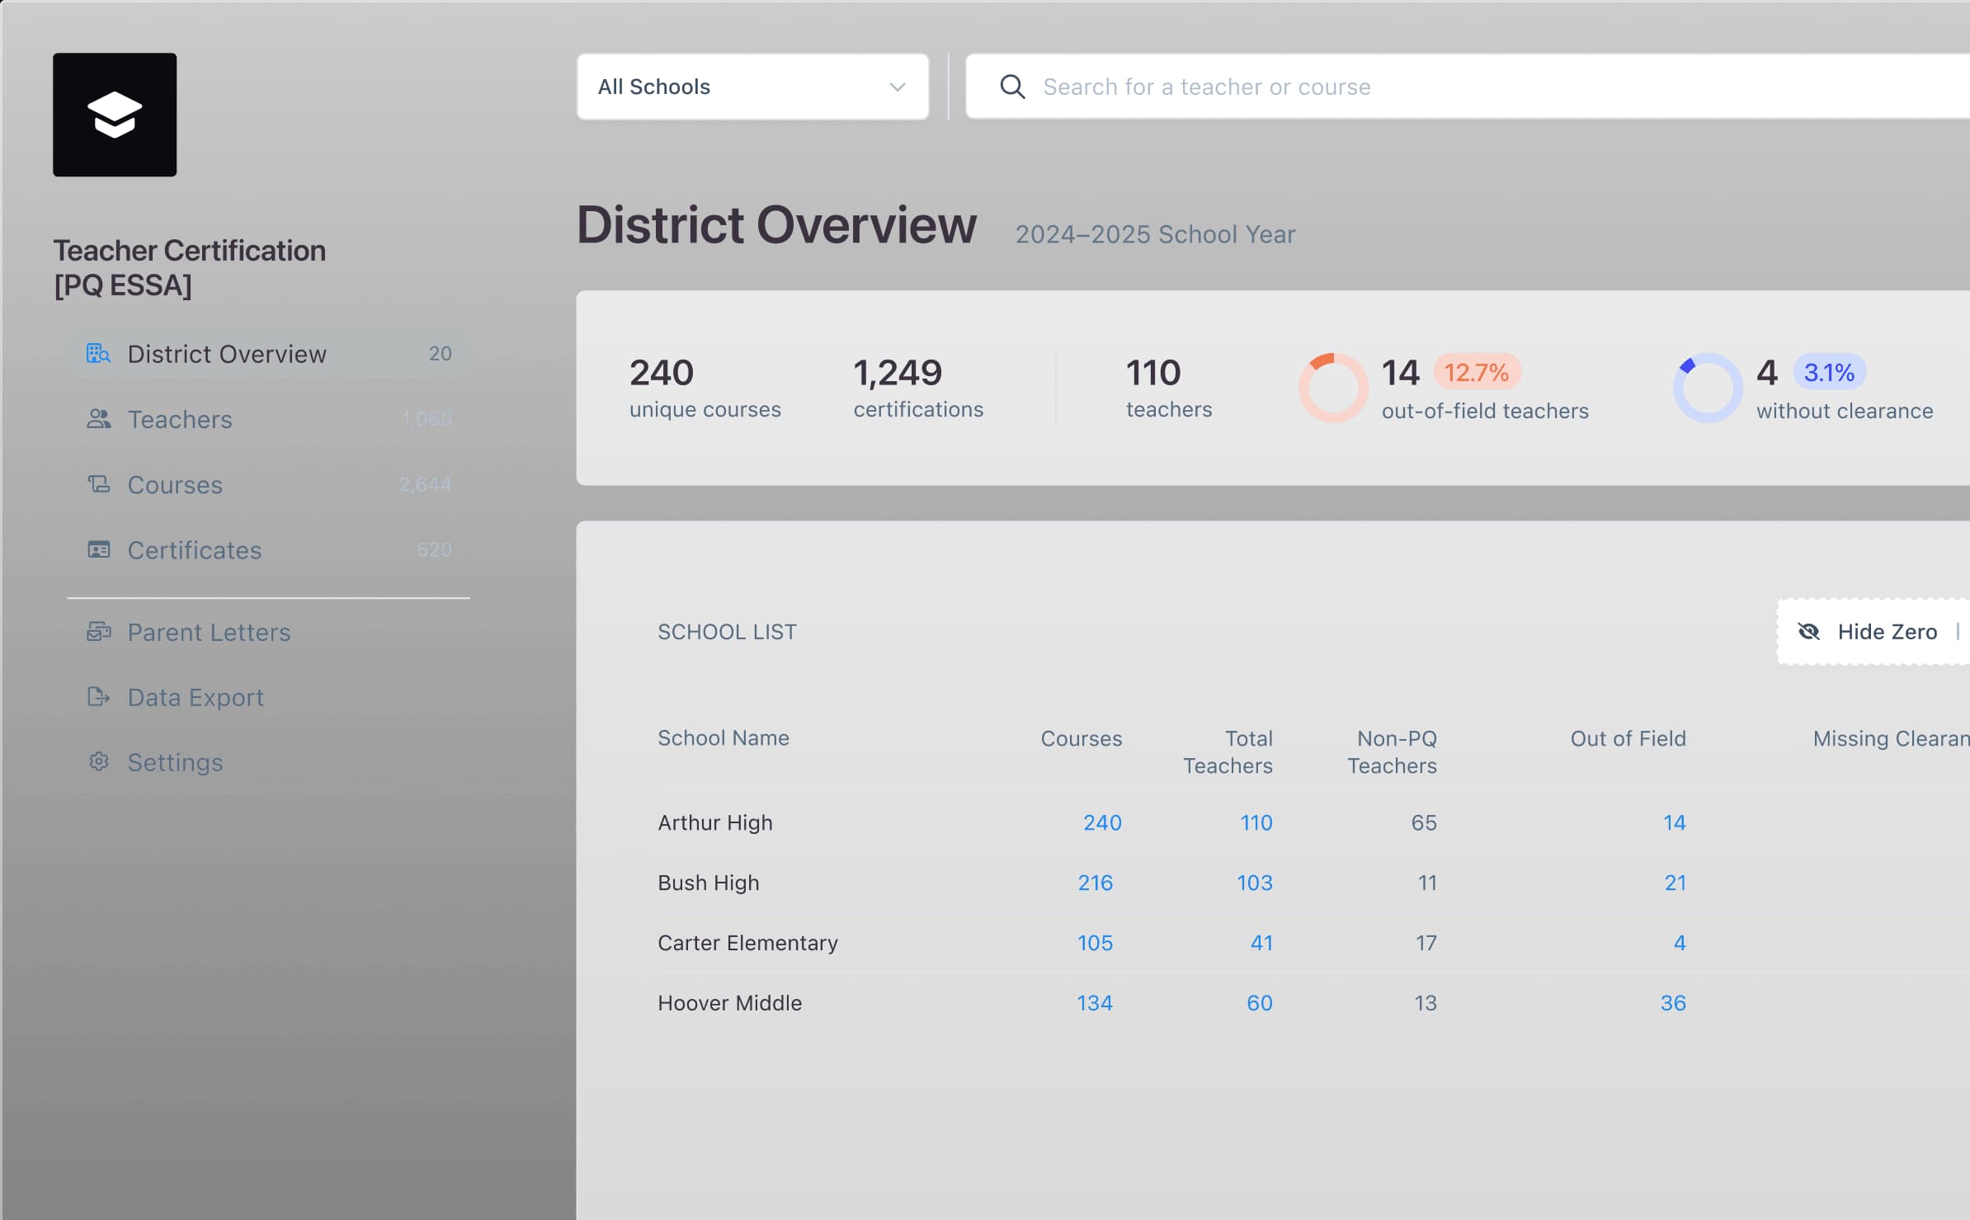Viewport: 1970px width, 1220px height.
Task: Click the Settings gear icon
Action: coord(98,762)
